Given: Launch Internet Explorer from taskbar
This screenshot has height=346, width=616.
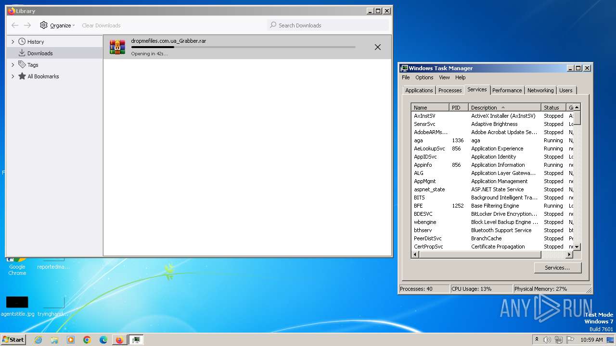Looking at the screenshot, I should coord(38,340).
